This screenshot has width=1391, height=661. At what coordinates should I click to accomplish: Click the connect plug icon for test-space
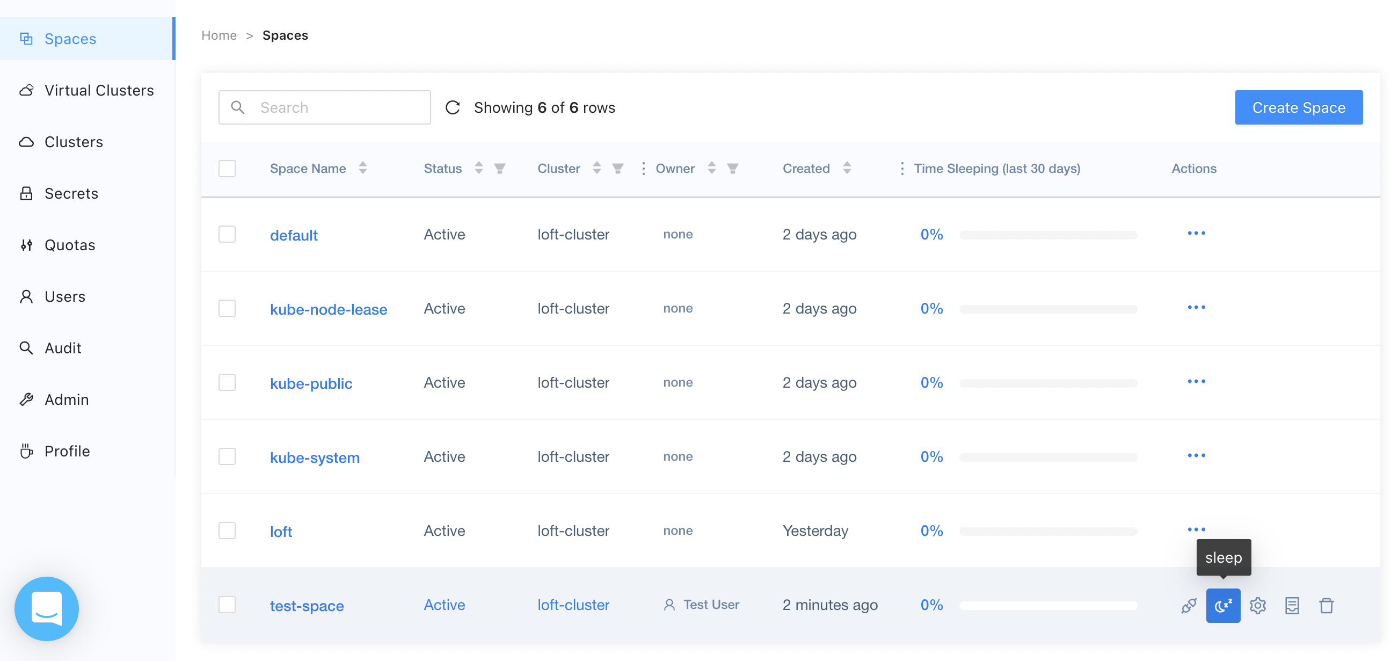pyautogui.click(x=1189, y=605)
